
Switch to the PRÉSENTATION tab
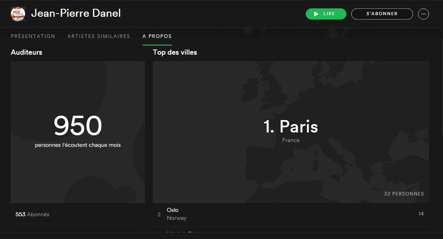[x=33, y=36]
